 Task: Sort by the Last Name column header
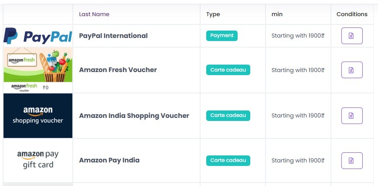click(94, 14)
